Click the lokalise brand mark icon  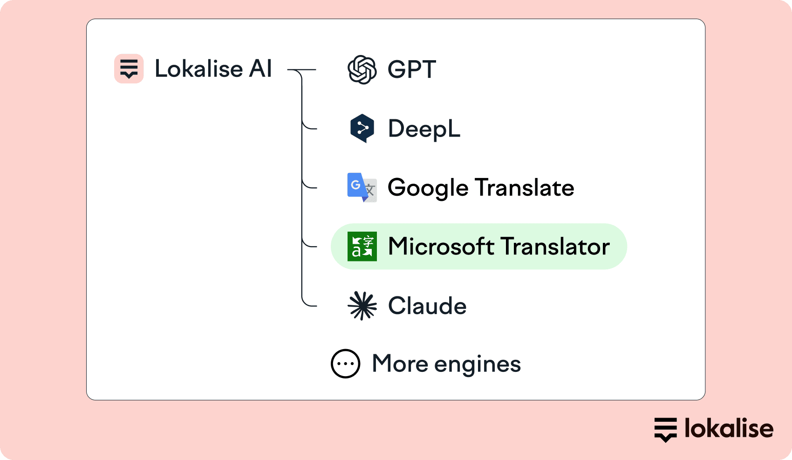pos(666,429)
